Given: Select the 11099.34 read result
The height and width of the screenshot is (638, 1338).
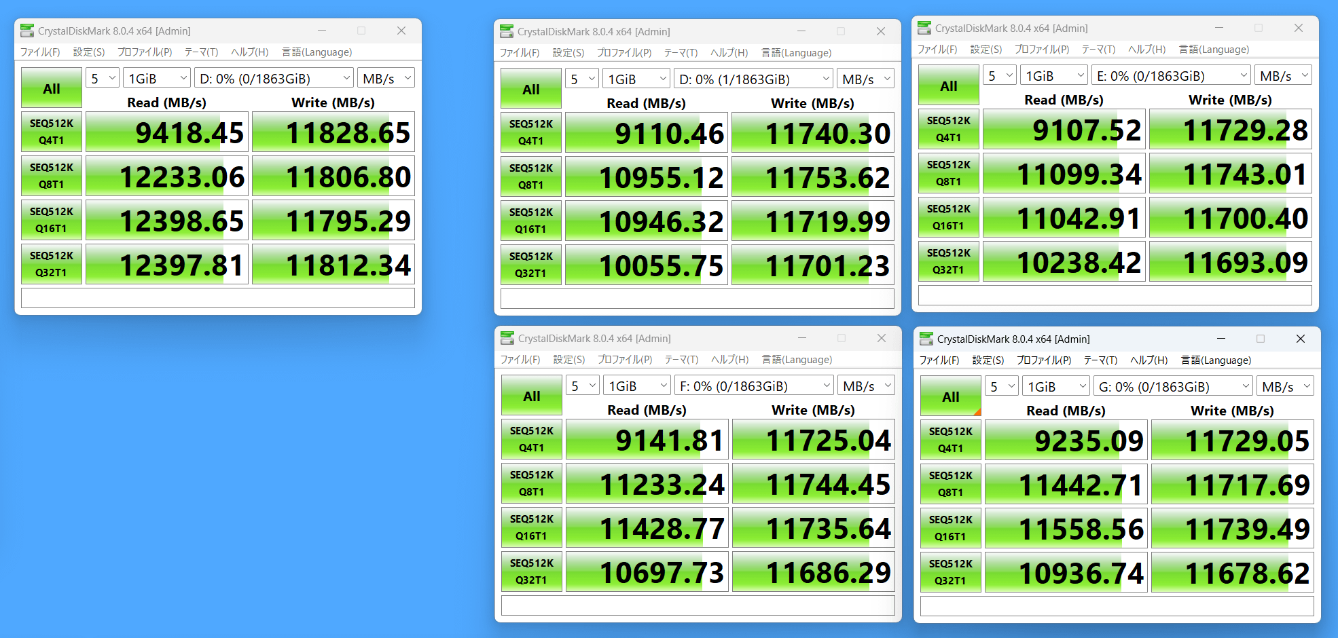Looking at the screenshot, I should click(1064, 173).
